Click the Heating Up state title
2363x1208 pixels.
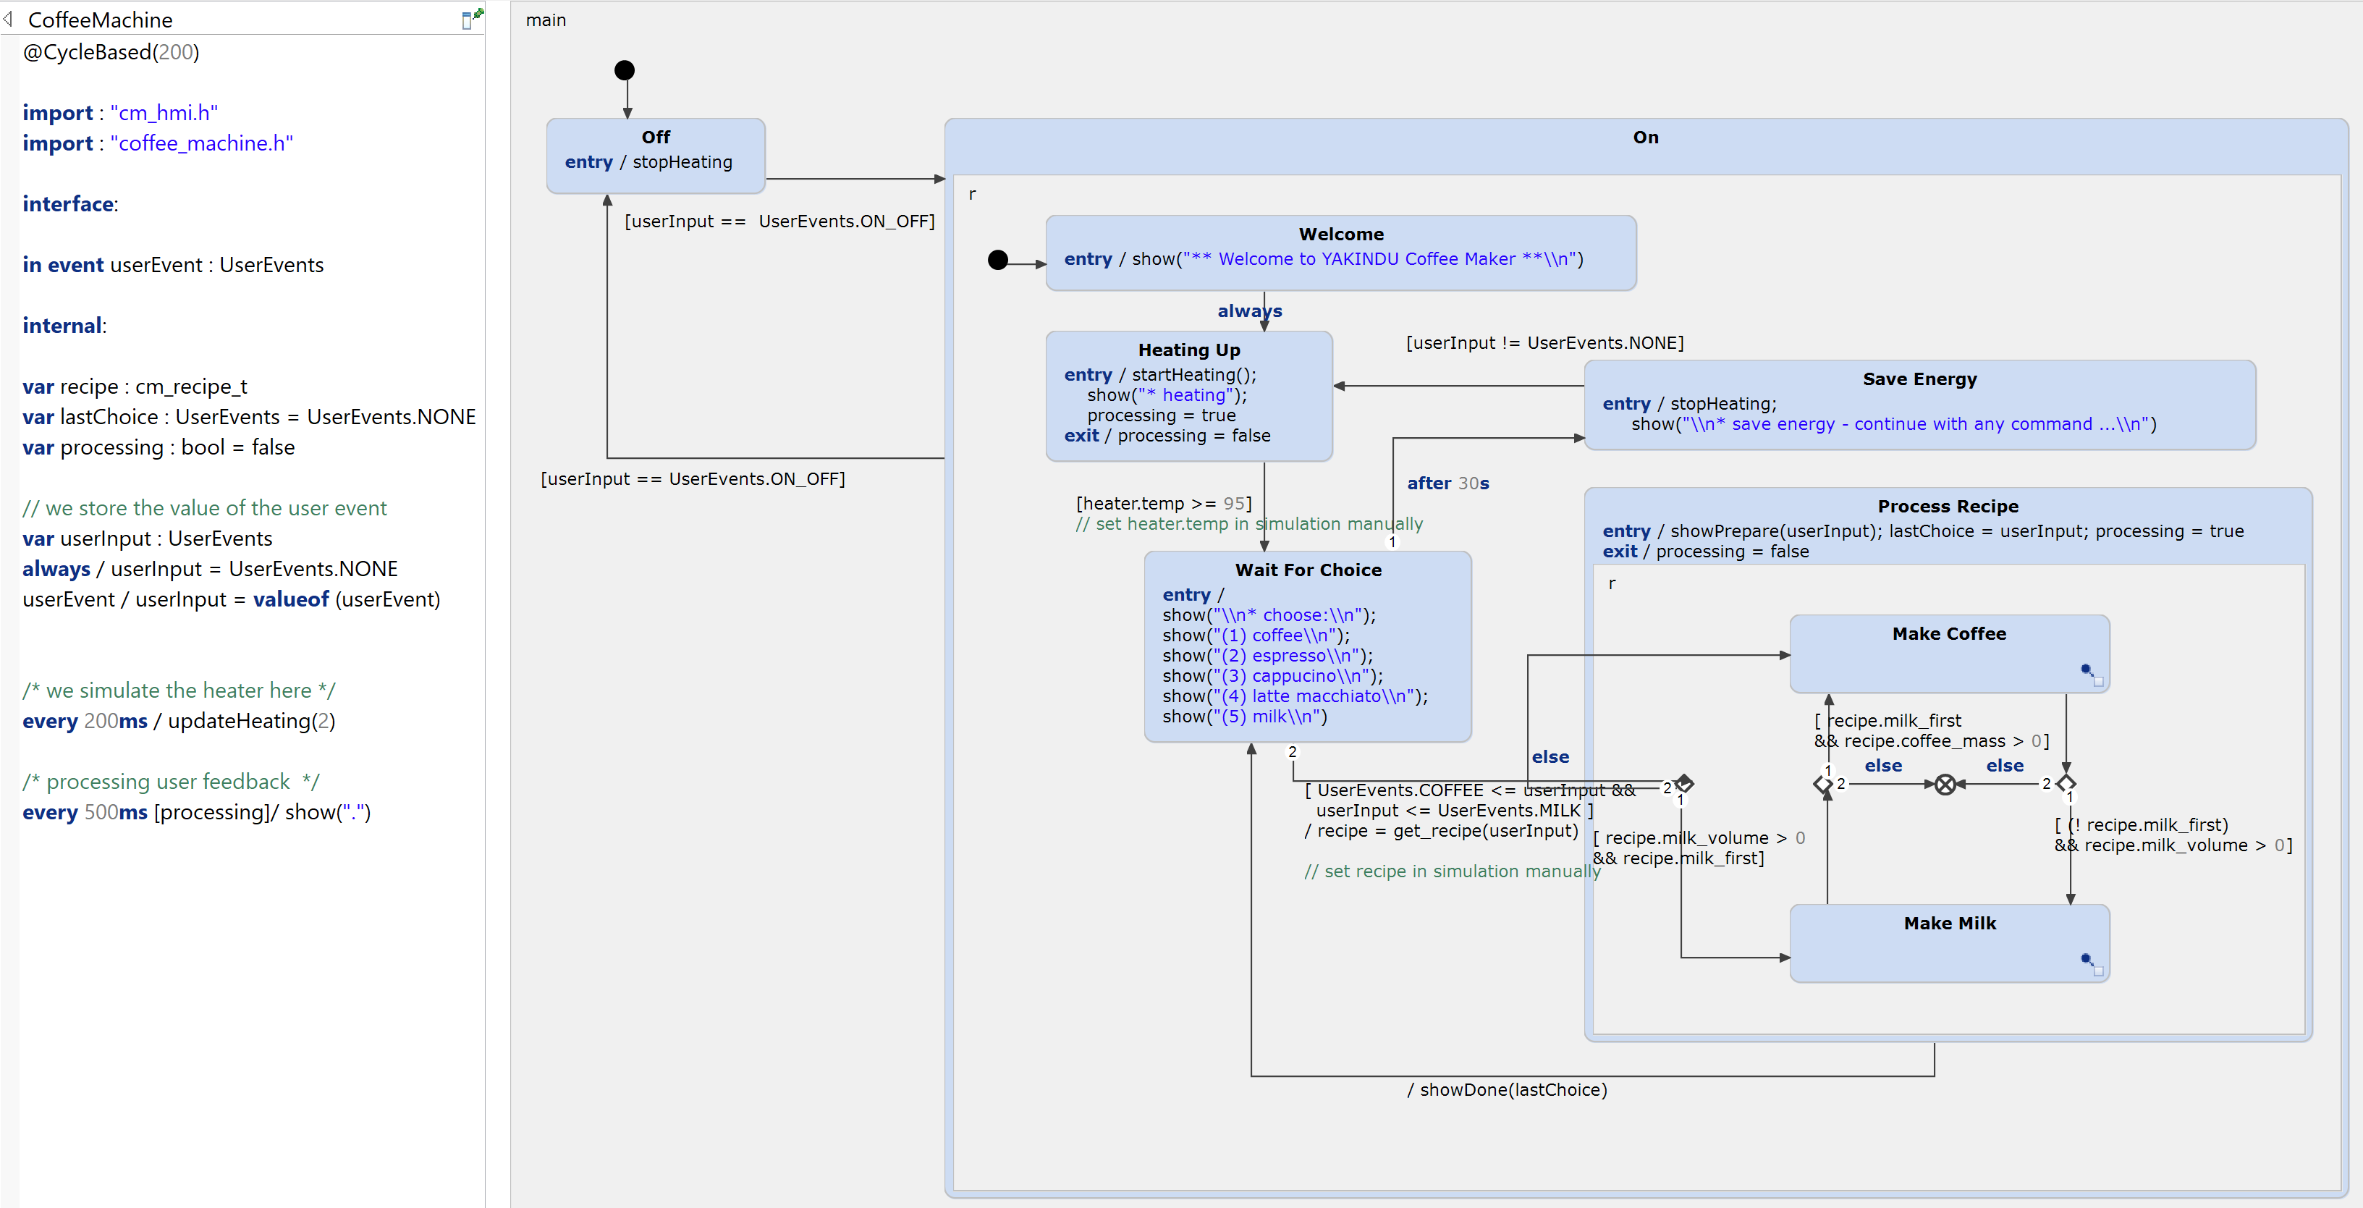coord(1189,350)
